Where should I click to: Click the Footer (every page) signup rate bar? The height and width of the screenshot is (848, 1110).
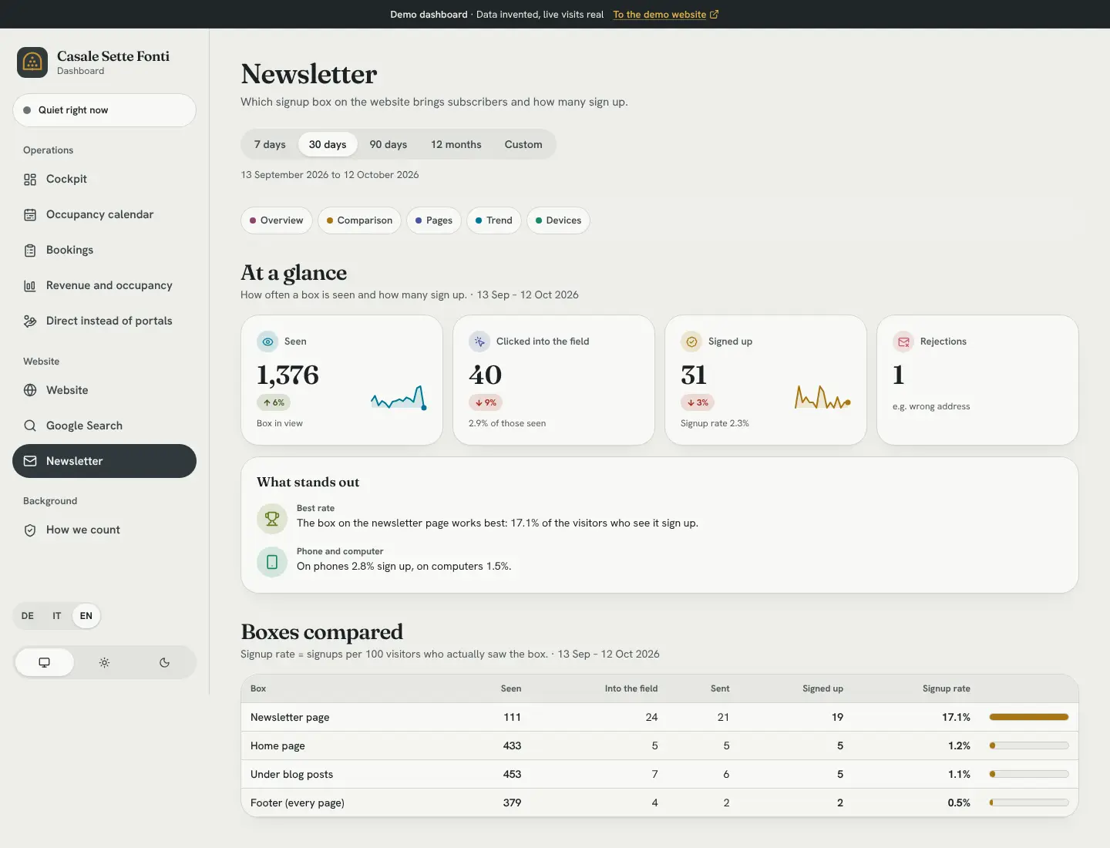(x=1029, y=803)
